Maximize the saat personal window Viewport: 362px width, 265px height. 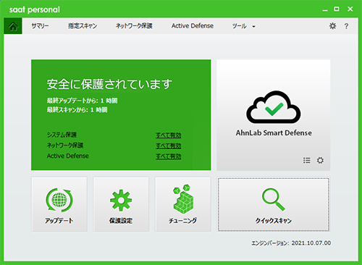337,9
